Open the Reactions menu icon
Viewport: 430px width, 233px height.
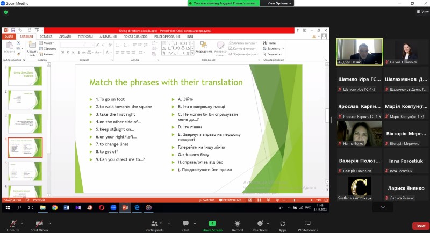[260, 223]
